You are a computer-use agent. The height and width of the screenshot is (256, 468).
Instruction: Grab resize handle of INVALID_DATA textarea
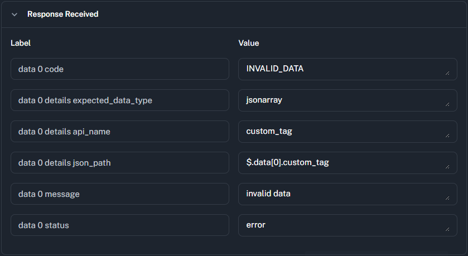[447, 73]
